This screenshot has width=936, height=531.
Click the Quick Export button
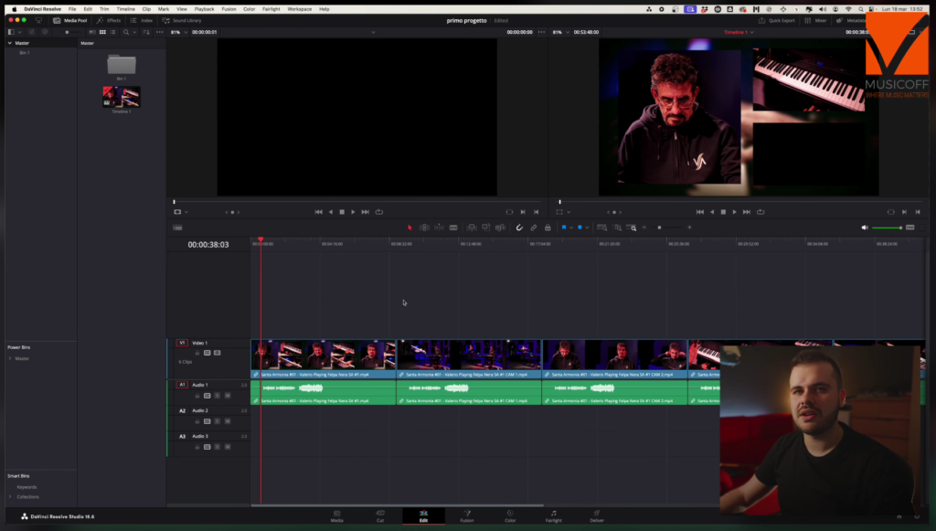pos(775,19)
